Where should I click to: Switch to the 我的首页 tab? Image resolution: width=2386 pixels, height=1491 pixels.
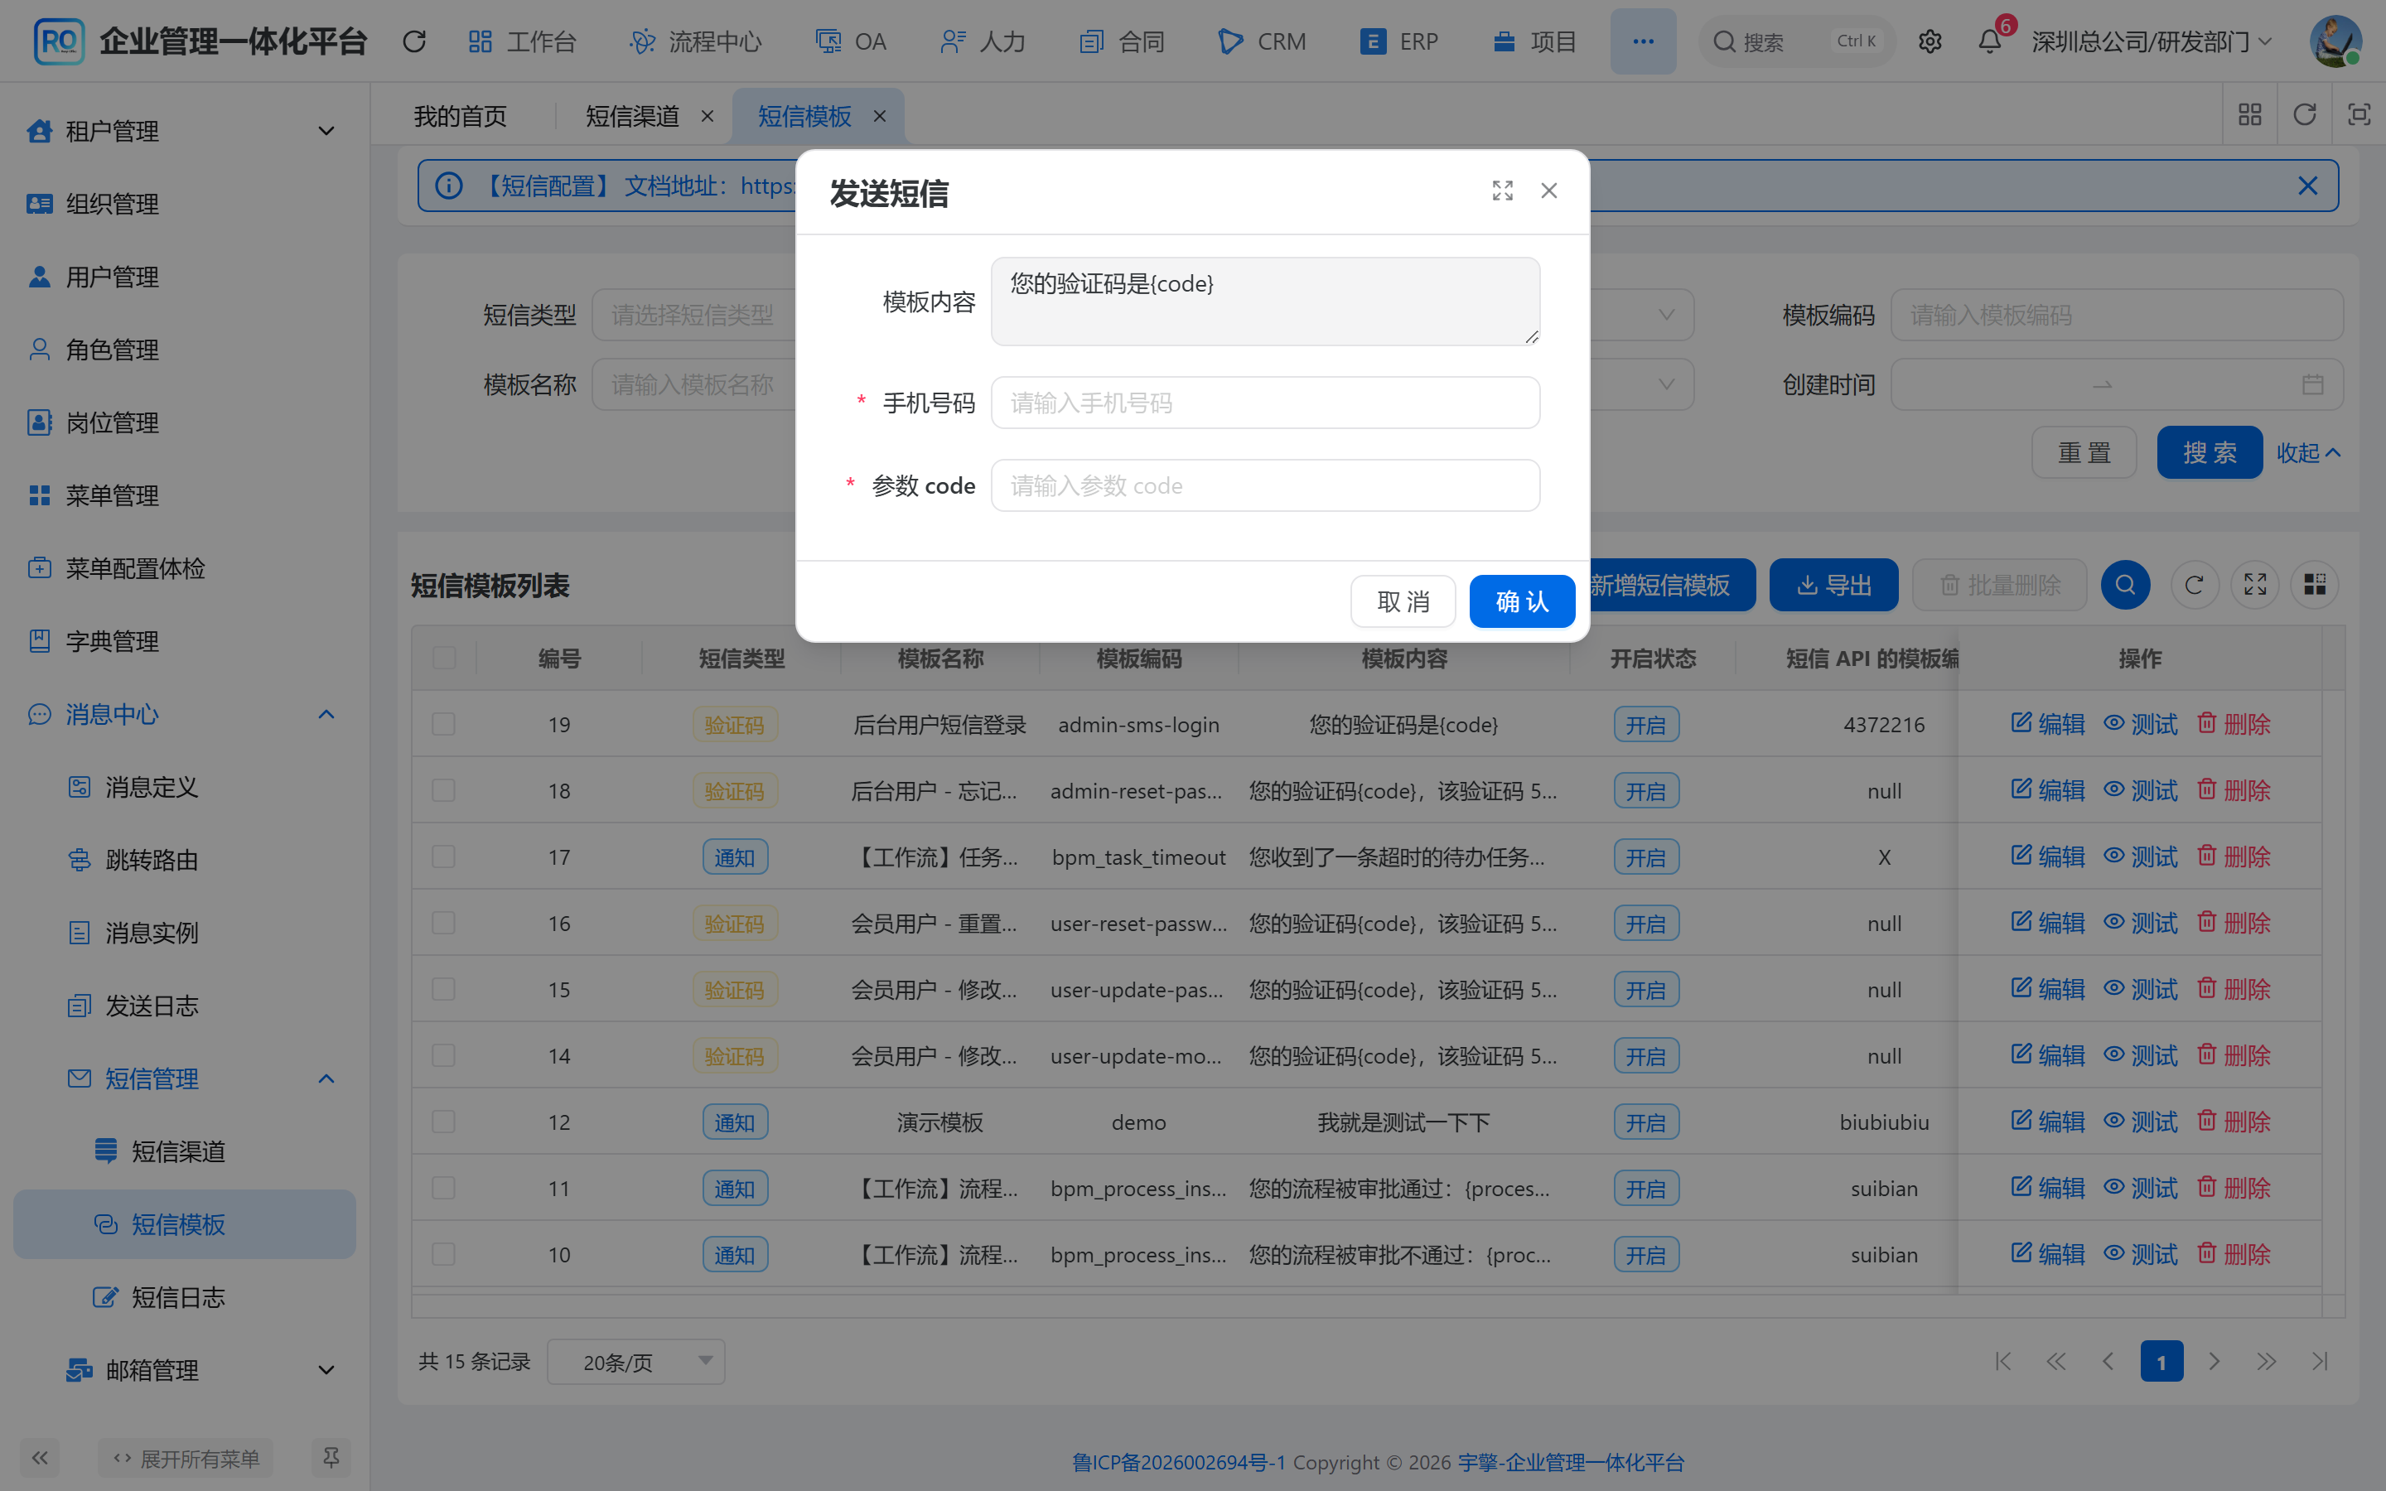pyautogui.click(x=460, y=115)
